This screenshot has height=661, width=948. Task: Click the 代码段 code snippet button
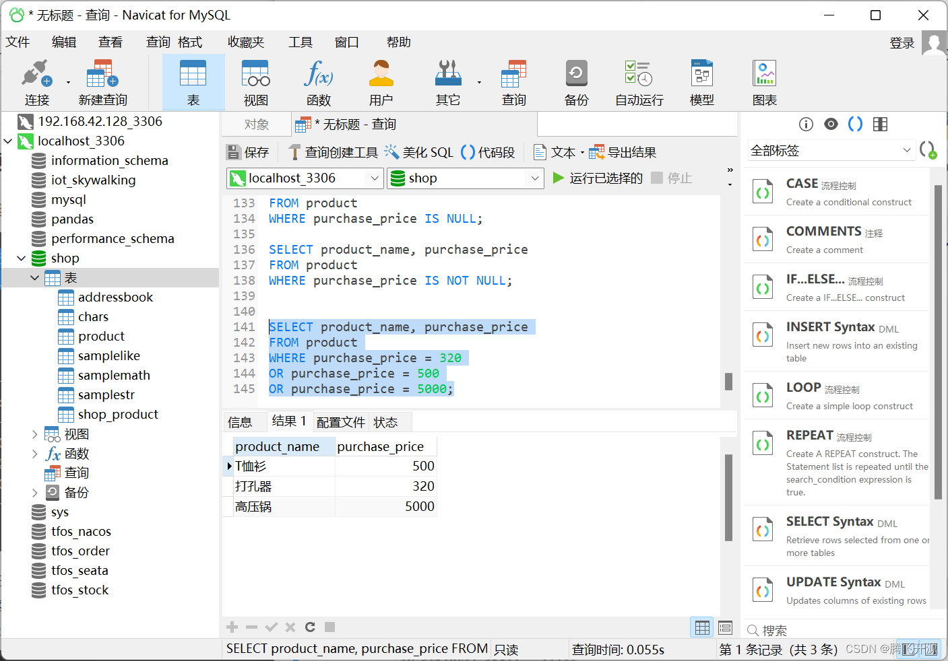pos(488,153)
